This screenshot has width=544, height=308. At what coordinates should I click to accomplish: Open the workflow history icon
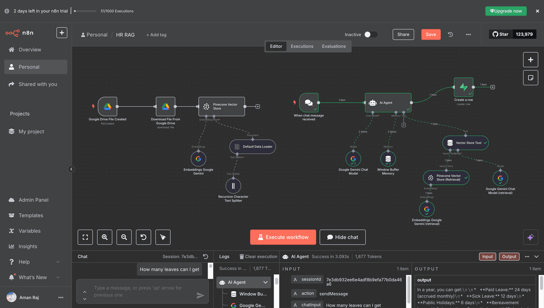450,34
